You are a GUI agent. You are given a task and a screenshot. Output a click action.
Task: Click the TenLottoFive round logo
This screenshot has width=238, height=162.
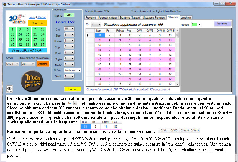coord(32,81)
